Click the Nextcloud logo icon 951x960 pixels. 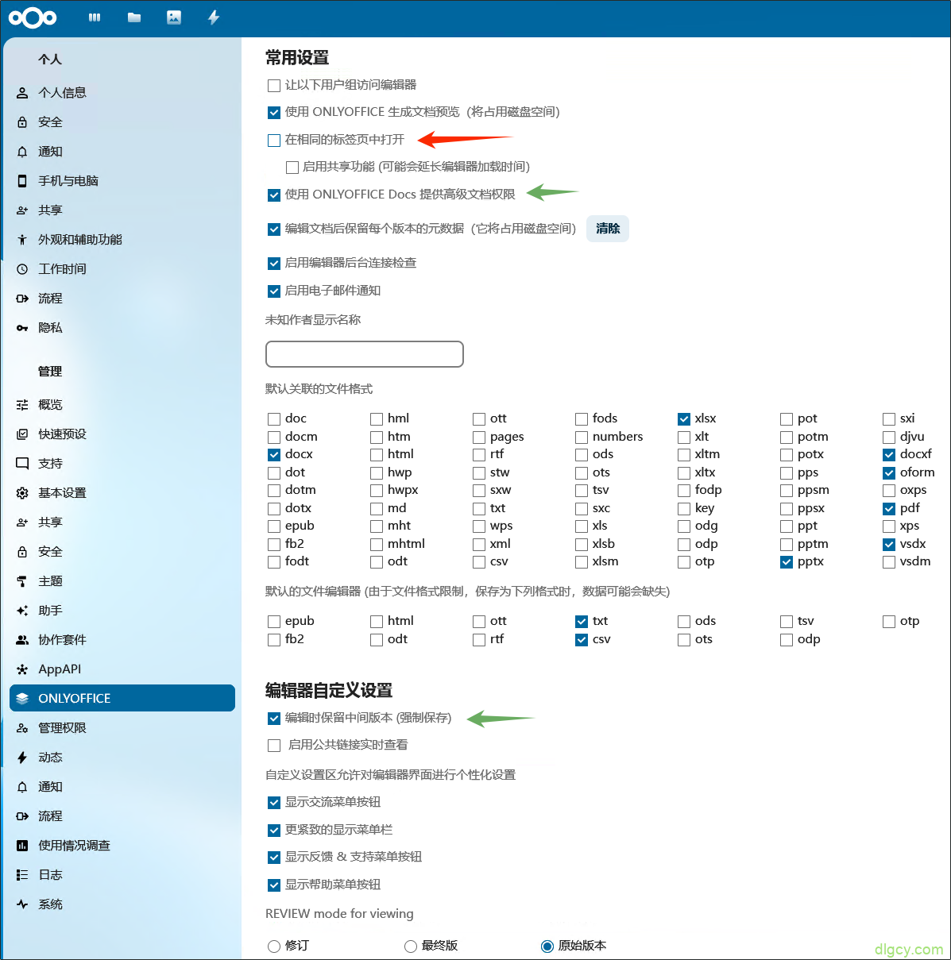[x=33, y=17]
